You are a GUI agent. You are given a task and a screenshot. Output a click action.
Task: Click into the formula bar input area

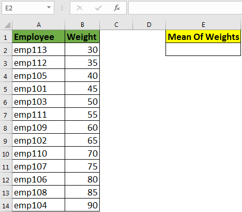tap(185, 8)
